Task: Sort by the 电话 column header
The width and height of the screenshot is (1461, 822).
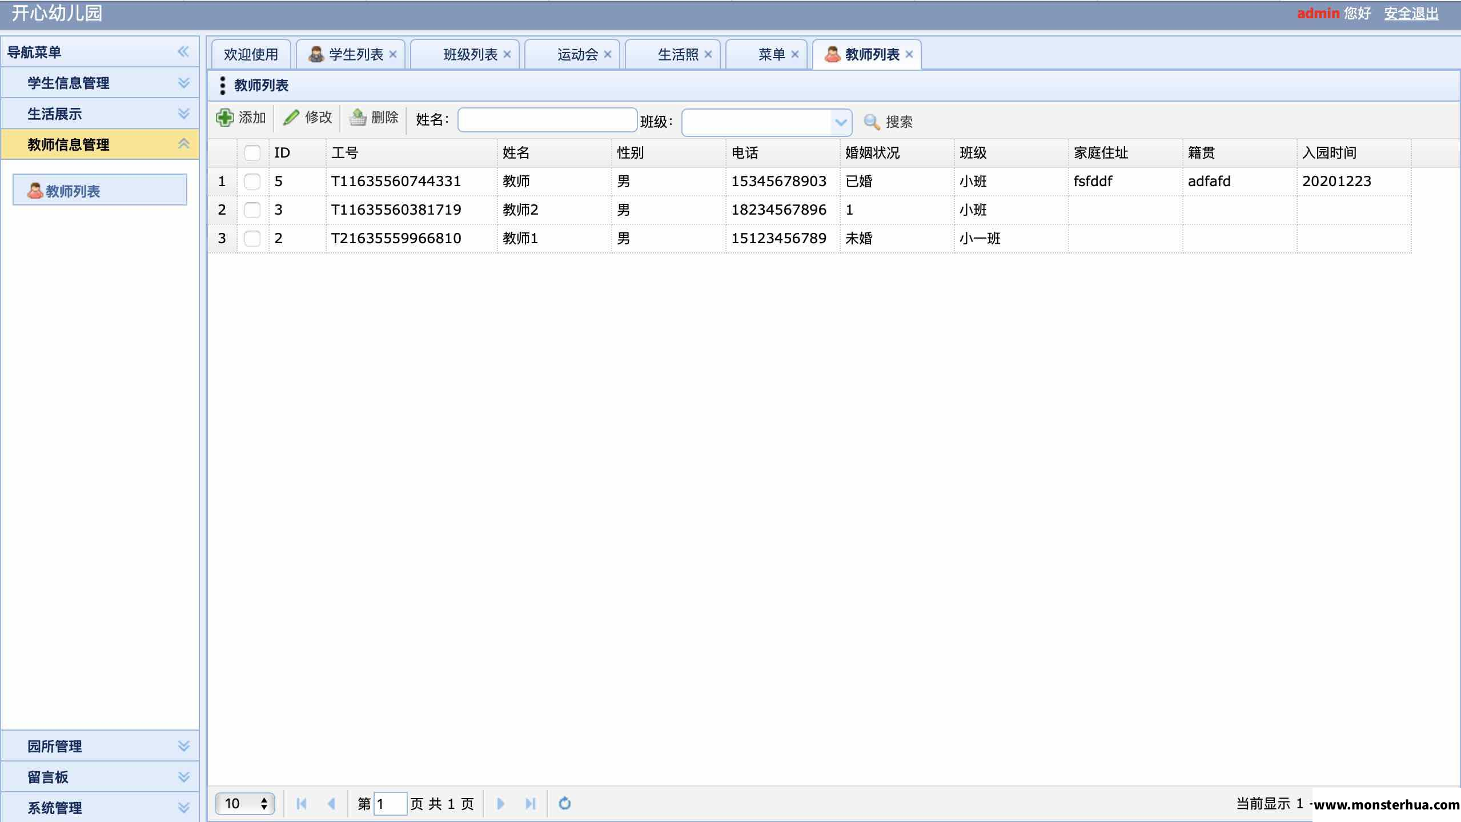Action: [782, 153]
